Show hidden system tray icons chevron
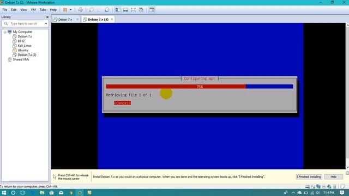Screen dimensions: 349x196 293,193
